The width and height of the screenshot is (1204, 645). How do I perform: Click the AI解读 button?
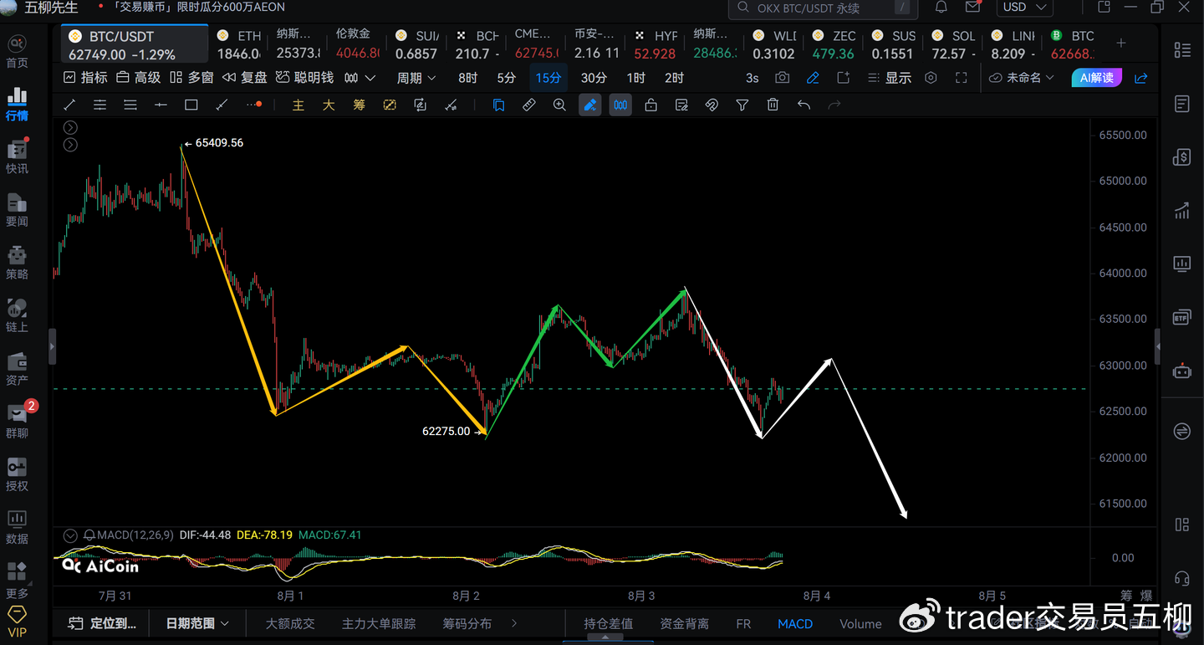[1096, 78]
